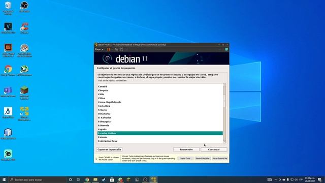This screenshot has height=183, width=325.
Task: Open the desktop shortcut with the blue medal icon
Action: [8, 113]
